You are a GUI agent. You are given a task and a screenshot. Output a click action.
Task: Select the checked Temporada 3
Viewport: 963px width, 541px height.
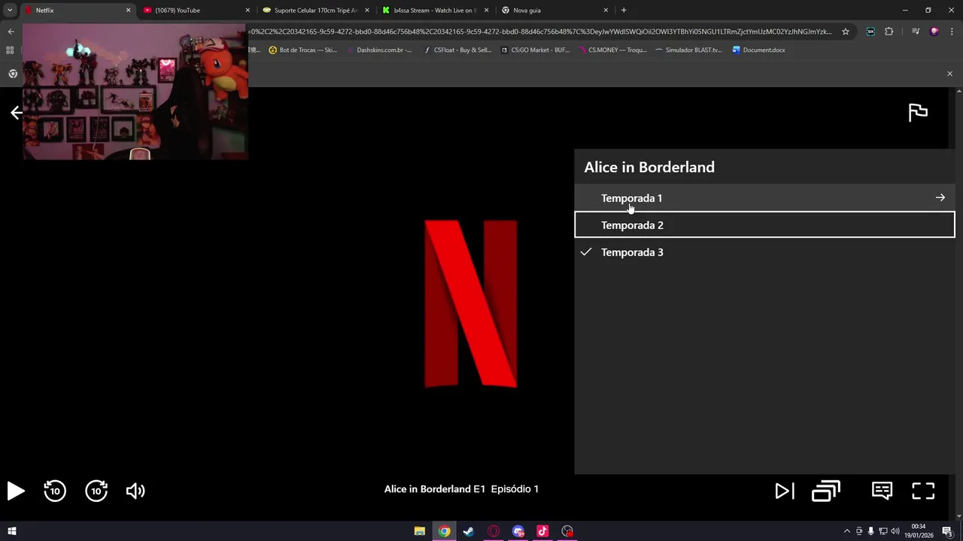[764, 252]
